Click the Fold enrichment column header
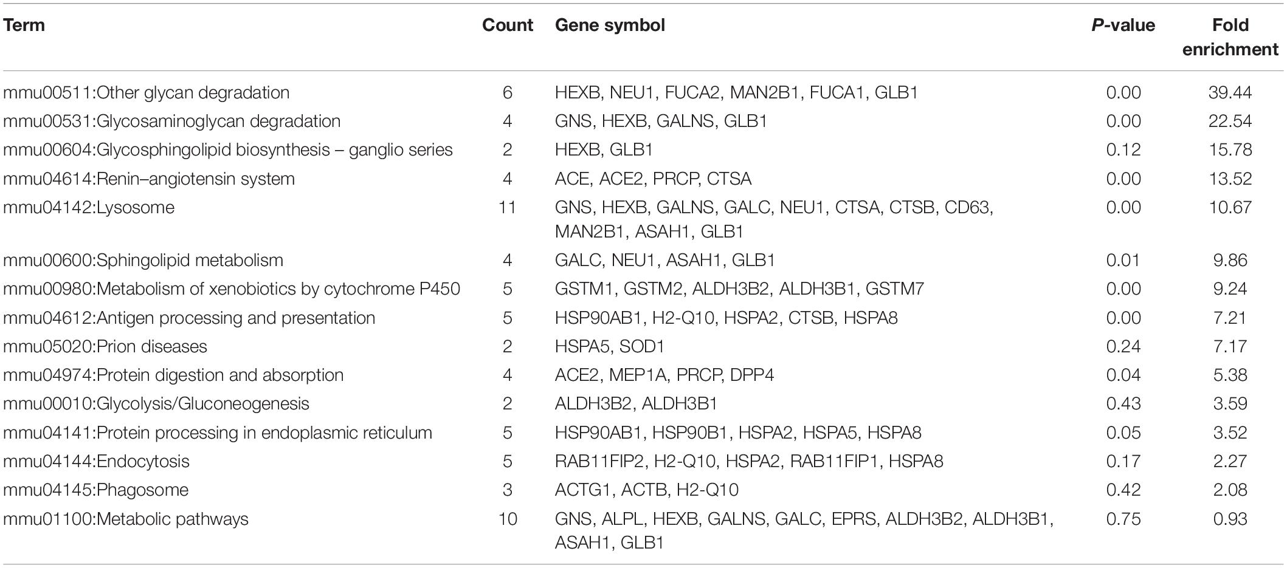The width and height of the screenshot is (1287, 568). [x=1230, y=37]
